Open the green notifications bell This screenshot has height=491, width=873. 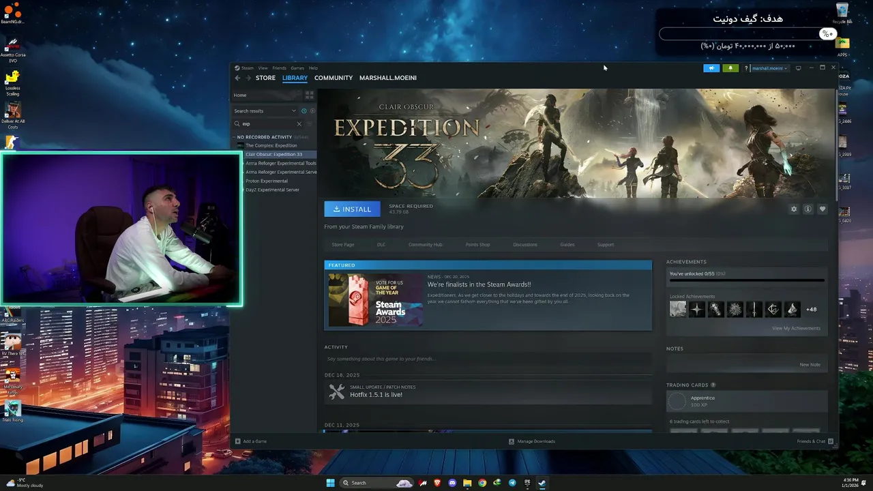pyautogui.click(x=730, y=68)
